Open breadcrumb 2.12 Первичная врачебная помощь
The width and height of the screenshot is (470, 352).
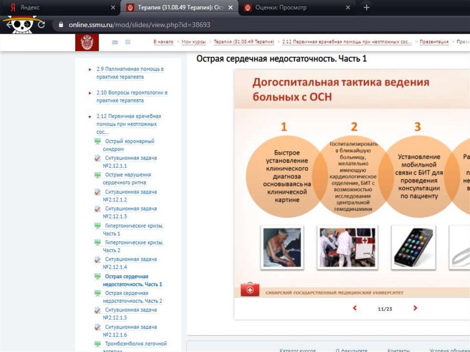(347, 42)
